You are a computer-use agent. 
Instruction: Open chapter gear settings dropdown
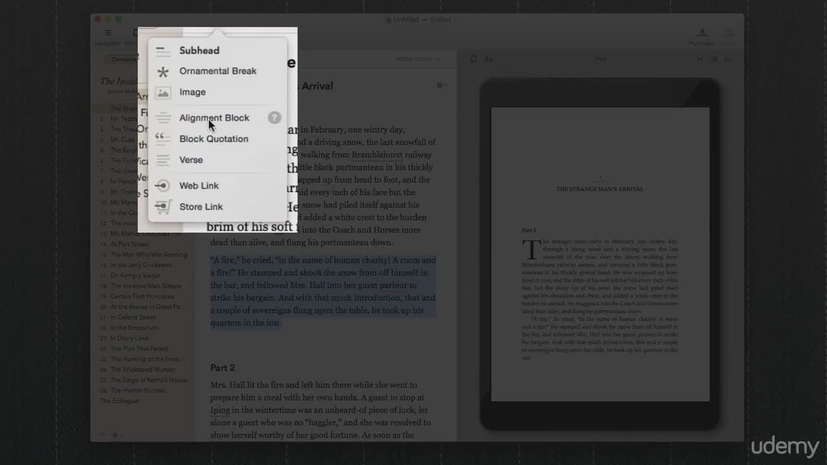coord(442,85)
